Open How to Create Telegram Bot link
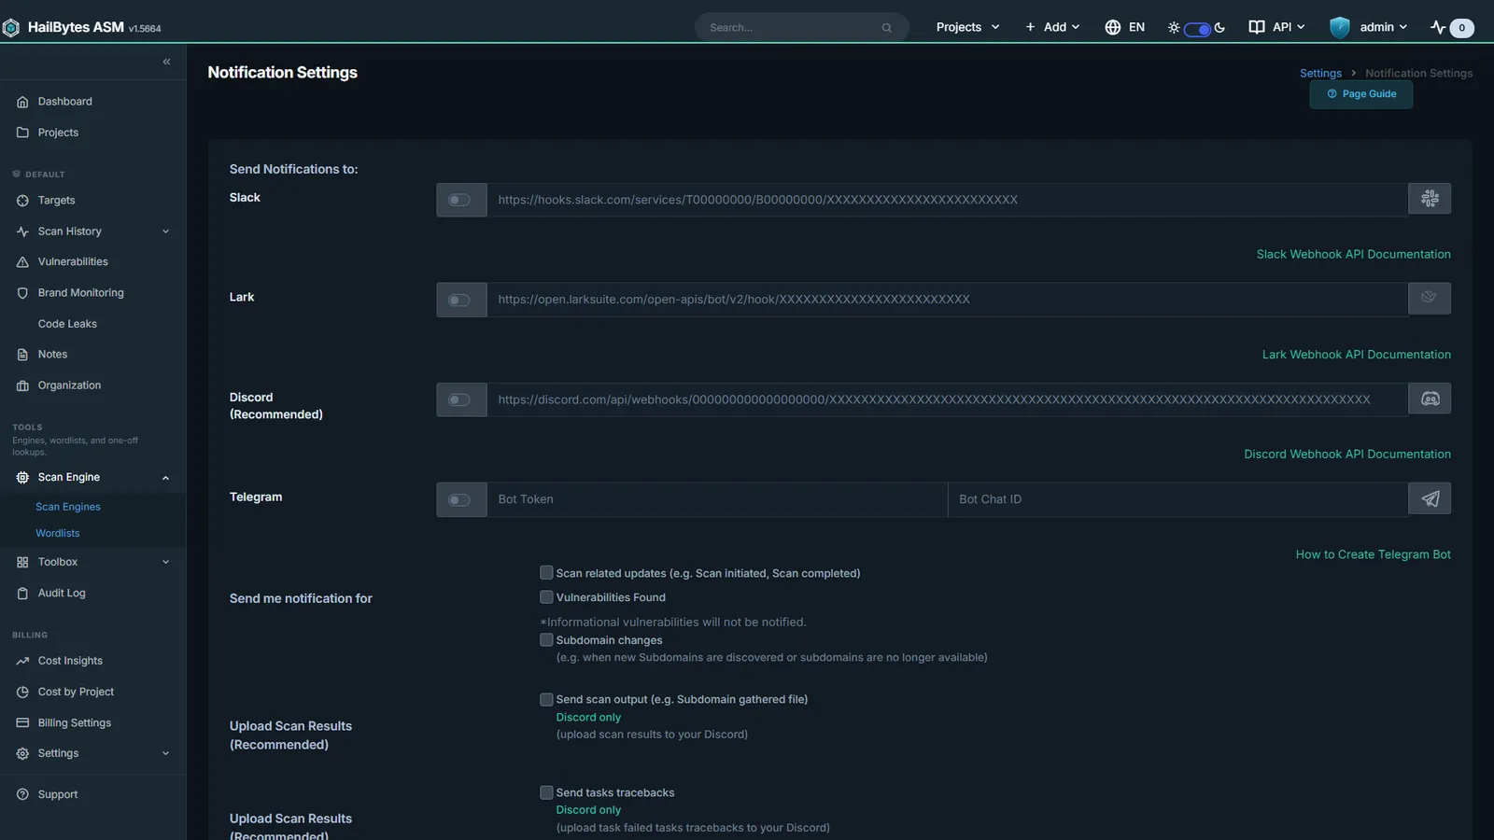This screenshot has width=1494, height=840. click(1373, 554)
